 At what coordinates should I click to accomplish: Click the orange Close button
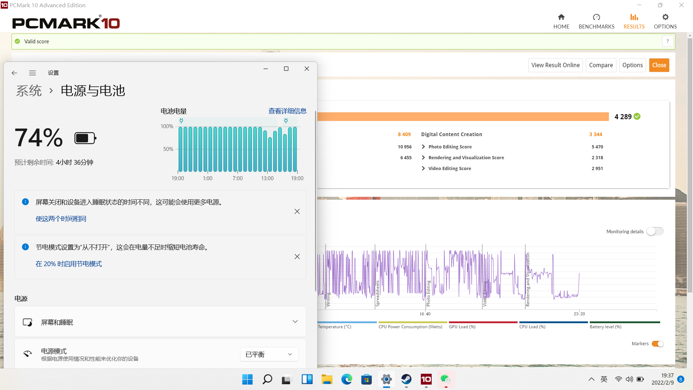pos(659,65)
